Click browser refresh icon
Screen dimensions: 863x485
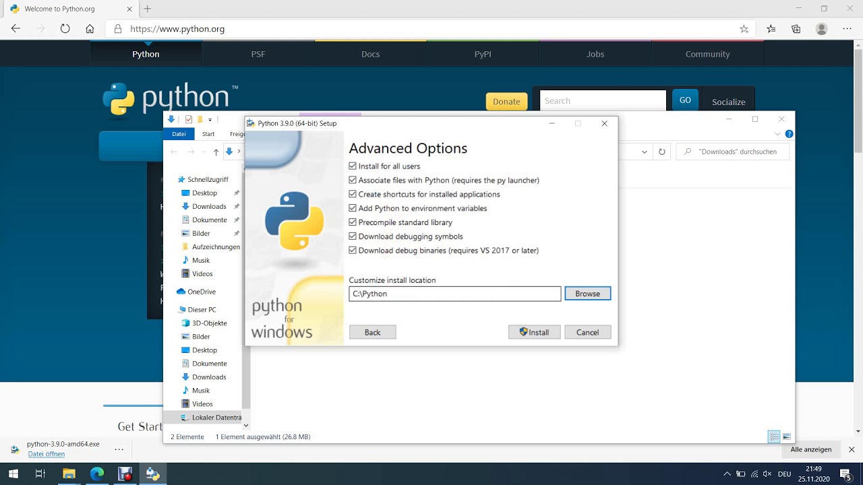pos(65,29)
